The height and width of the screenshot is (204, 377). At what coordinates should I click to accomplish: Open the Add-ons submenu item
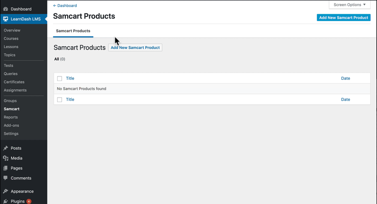click(x=11, y=125)
